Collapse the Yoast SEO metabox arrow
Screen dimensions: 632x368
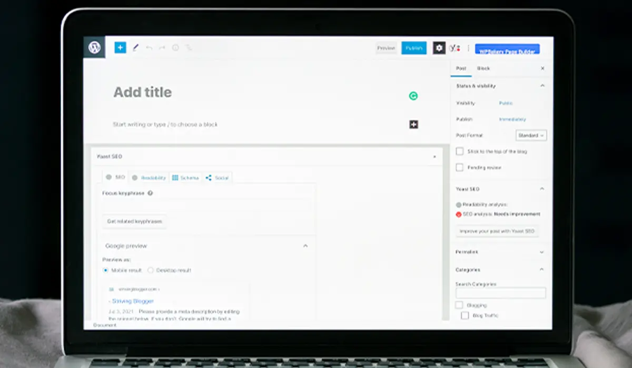coord(434,157)
